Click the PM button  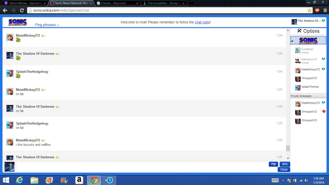(x=273, y=164)
